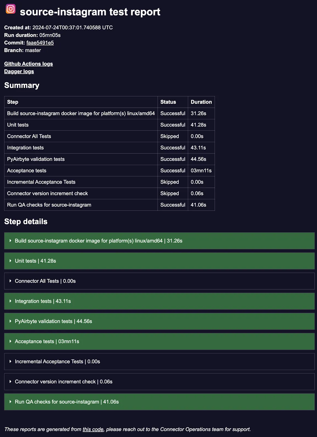Expand the Build docker image step details

pyautogui.click(x=159, y=241)
